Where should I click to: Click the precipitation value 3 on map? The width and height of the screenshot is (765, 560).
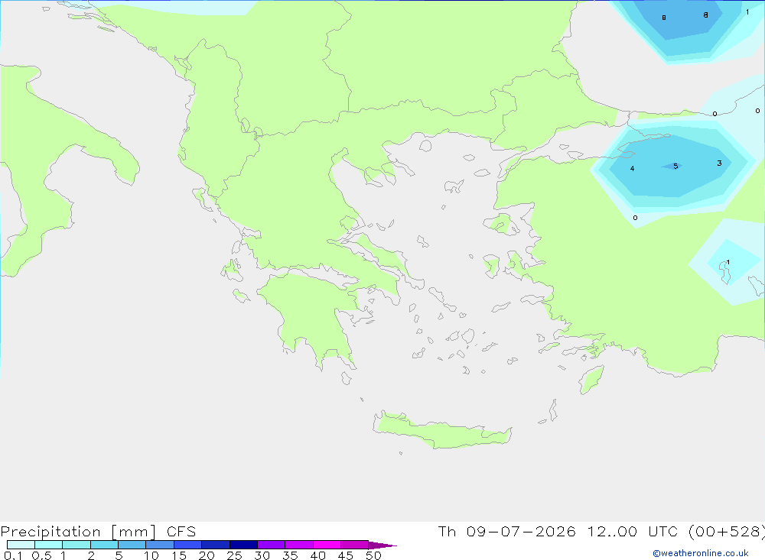pos(719,163)
